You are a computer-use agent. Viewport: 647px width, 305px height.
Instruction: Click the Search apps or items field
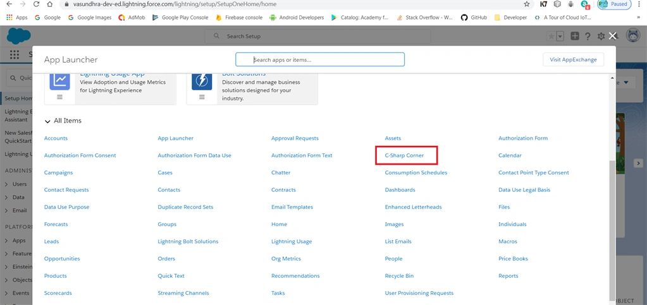pos(320,59)
